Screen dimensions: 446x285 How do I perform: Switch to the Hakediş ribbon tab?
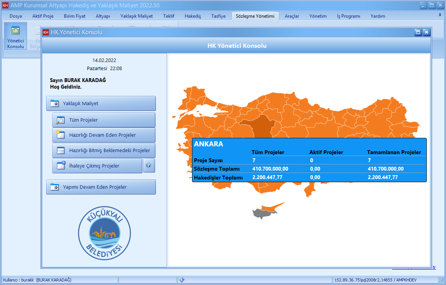tap(192, 16)
